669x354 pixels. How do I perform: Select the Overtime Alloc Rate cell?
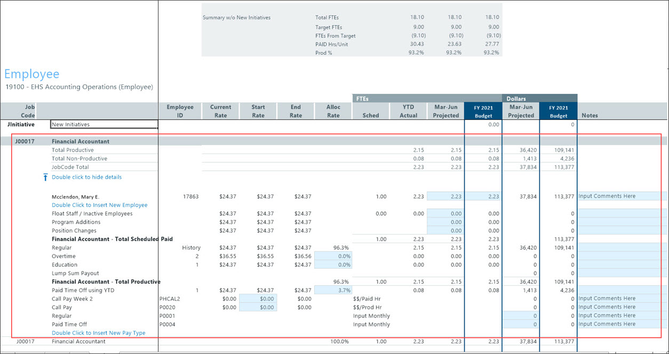[333, 256]
